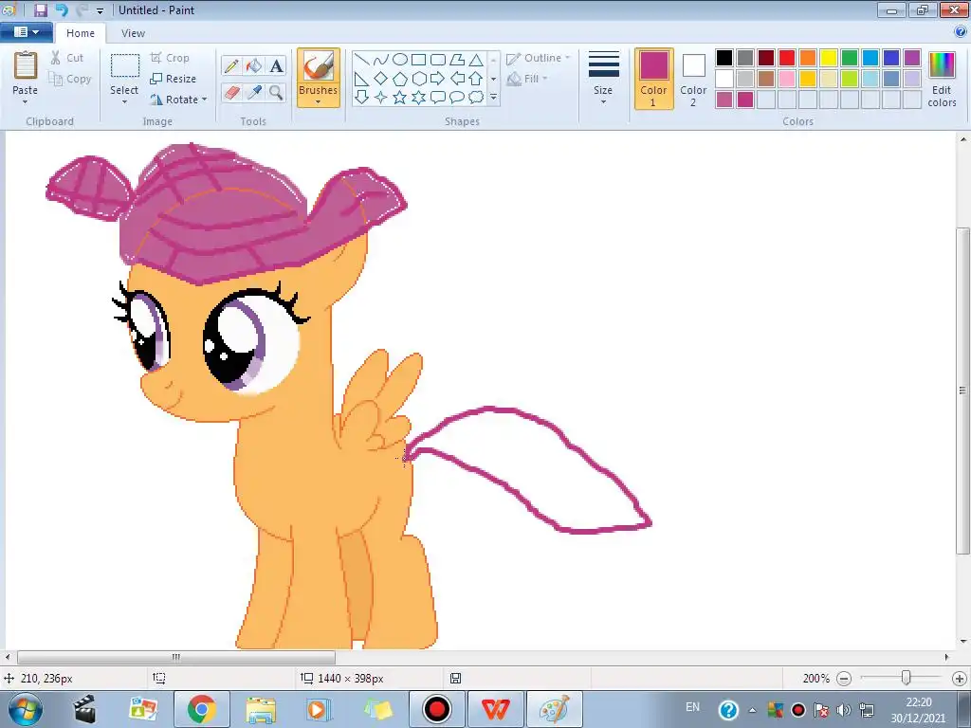Click the Brushes tool icon
Viewport: 971px width, 728px height.
coord(319,65)
